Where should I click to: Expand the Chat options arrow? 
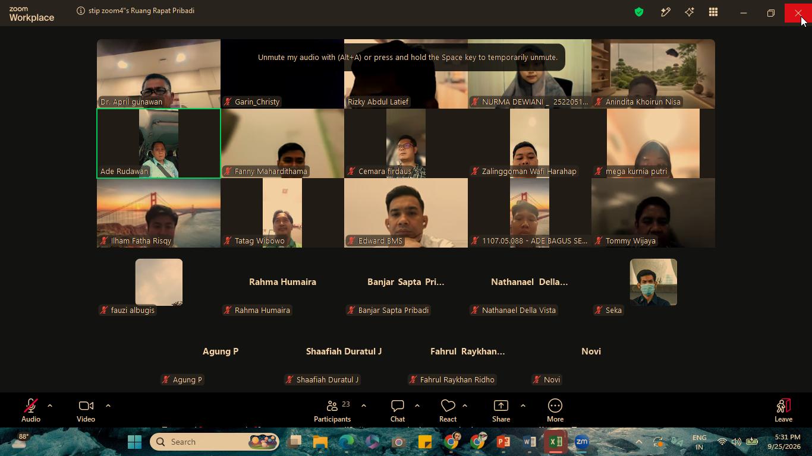417,406
